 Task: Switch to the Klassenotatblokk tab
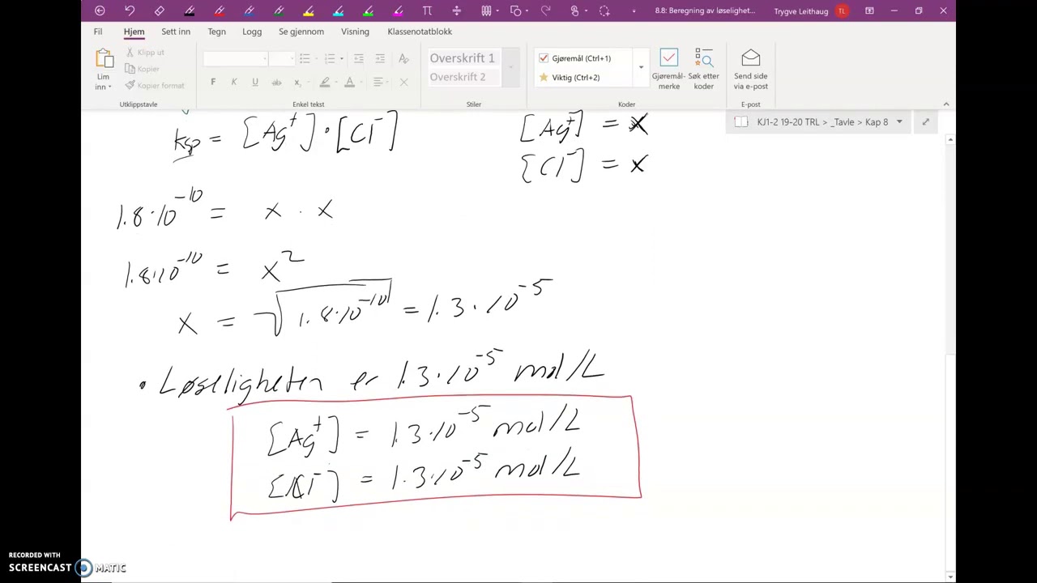tap(420, 32)
